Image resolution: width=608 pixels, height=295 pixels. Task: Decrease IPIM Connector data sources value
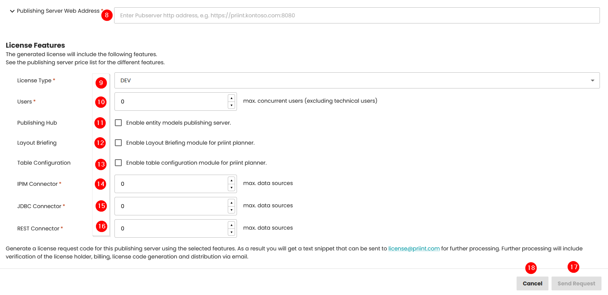pyautogui.click(x=231, y=188)
